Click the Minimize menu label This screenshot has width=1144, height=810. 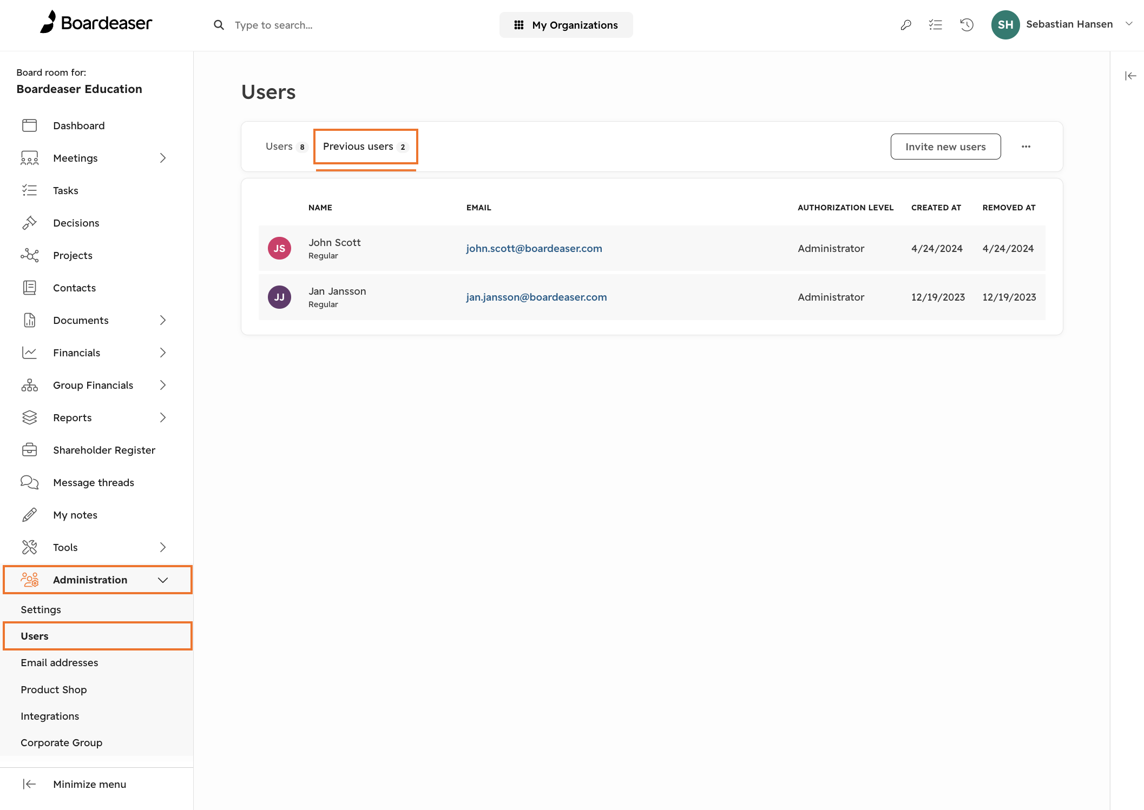pyautogui.click(x=90, y=784)
